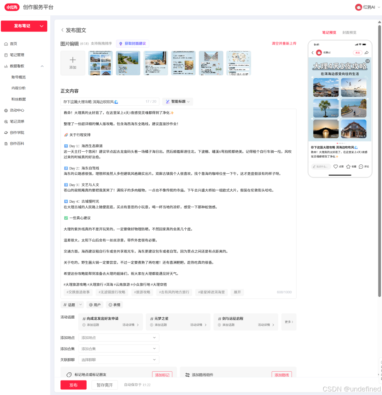The image size is (382, 395).
Task: Open the 智能标题 dropdown
Action: coord(176,101)
